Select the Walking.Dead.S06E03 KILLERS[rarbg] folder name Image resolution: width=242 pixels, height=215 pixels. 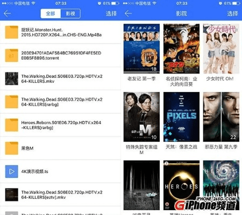tap(62, 102)
